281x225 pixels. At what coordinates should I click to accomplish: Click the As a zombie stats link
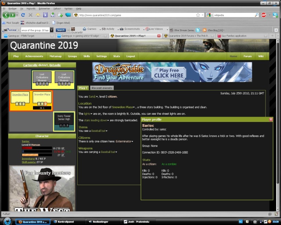[169, 164]
